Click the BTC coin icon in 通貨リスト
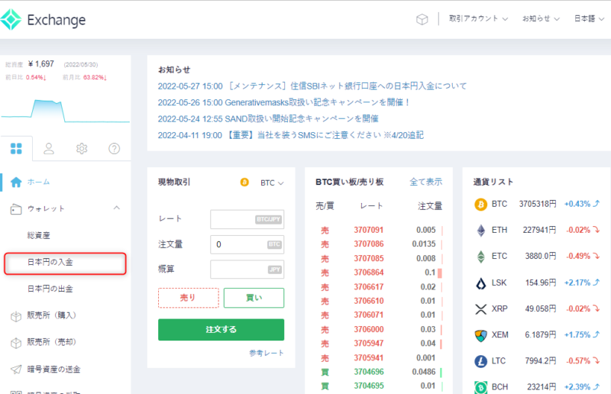The image size is (611, 394). [481, 204]
